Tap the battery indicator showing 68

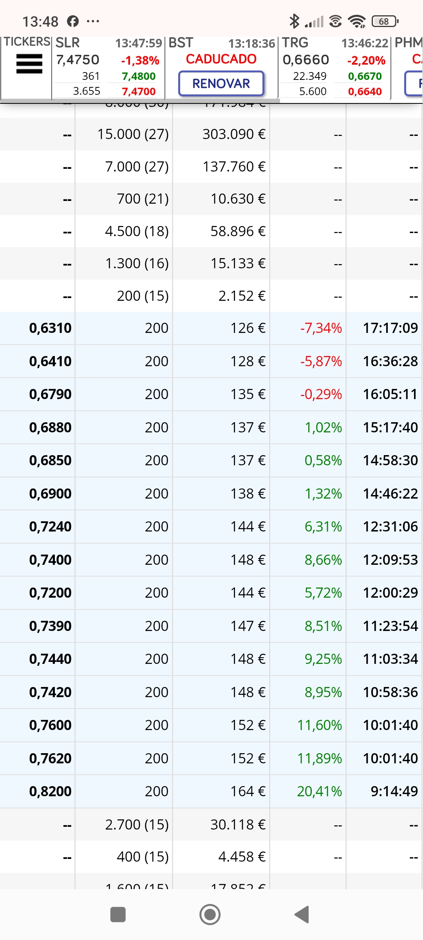click(385, 21)
